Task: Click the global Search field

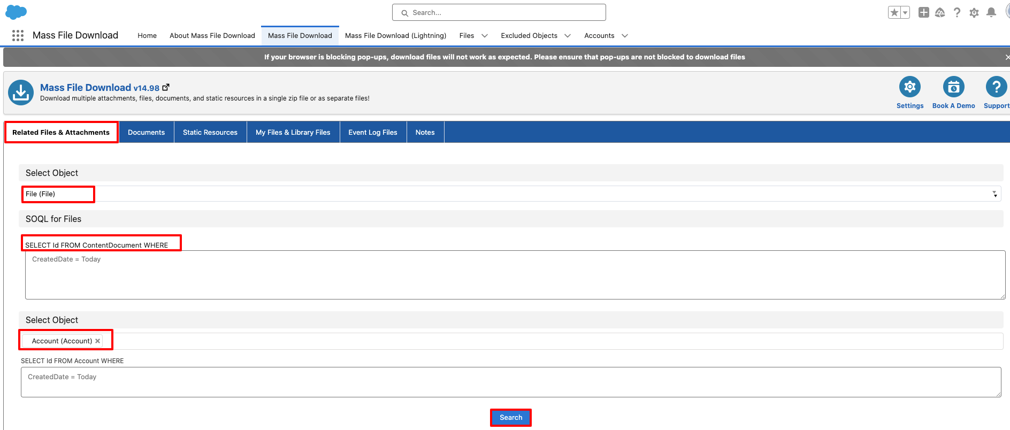Action: click(x=499, y=12)
